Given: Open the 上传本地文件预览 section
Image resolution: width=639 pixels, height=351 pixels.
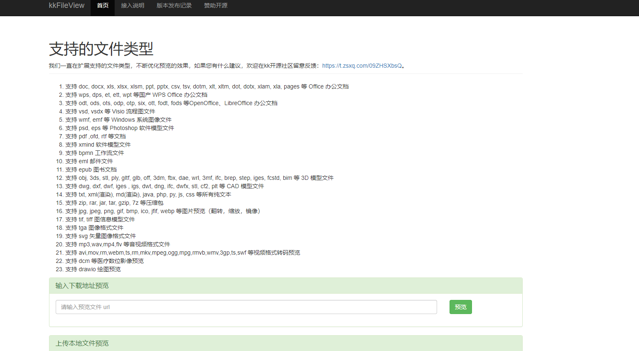Looking at the screenshot, I should (x=81, y=343).
